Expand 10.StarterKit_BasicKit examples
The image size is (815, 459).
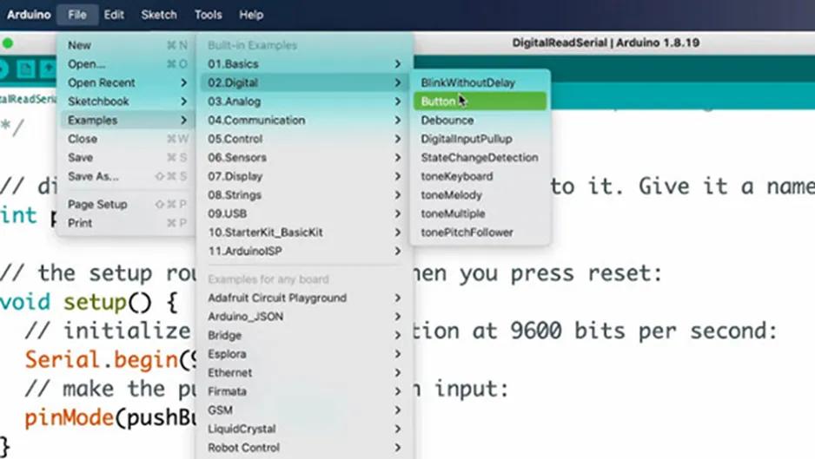click(x=305, y=232)
